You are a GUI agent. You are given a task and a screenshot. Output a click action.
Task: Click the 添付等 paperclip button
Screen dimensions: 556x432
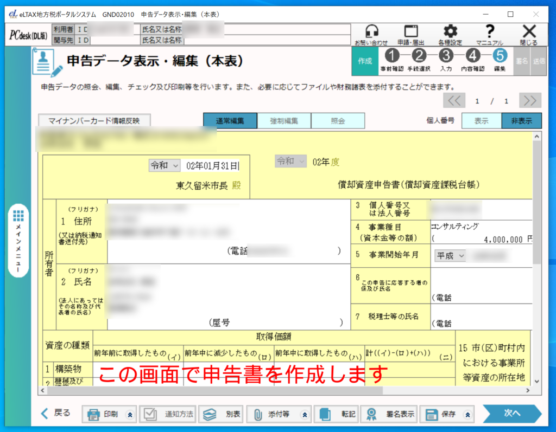pyautogui.click(x=273, y=414)
